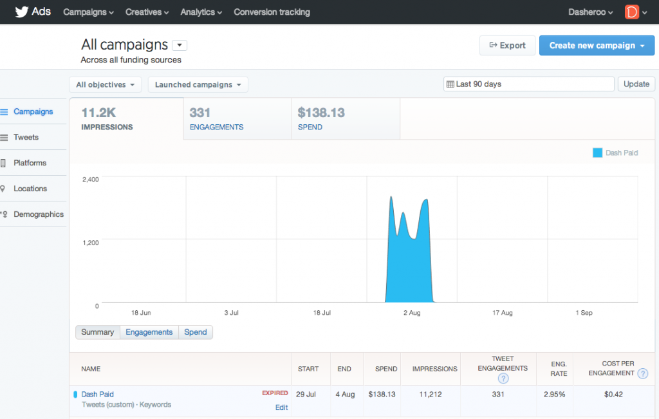Click the Dash Paid legend color swatch
Viewport: 659px width, 419px height.
(597, 153)
